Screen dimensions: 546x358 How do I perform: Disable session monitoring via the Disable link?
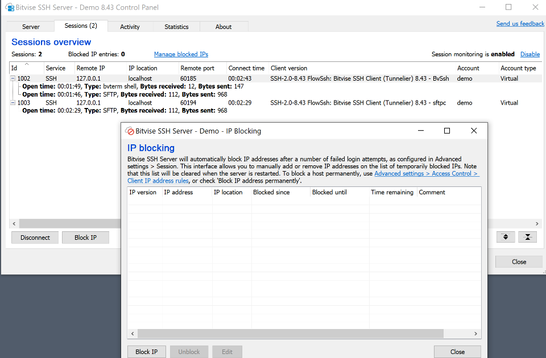click(530, 55)
